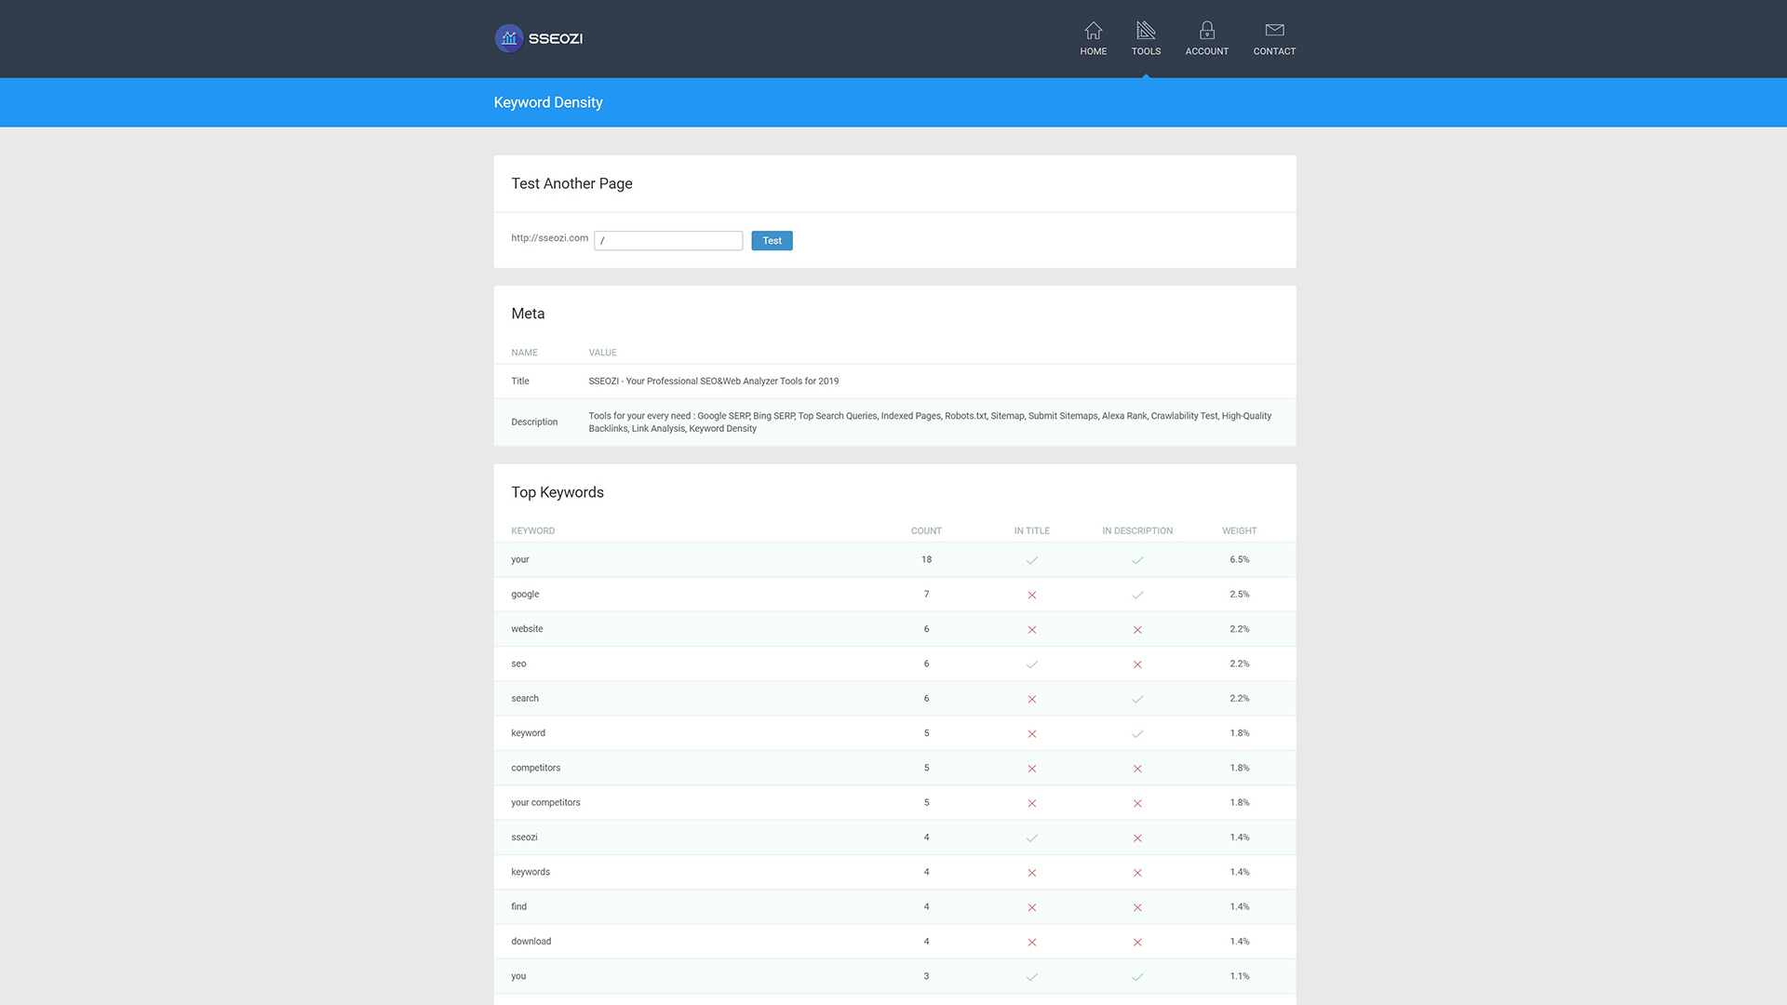Click the IN DESCRIPTION column header
The image size is (1787, 1005).
(1137, 531)
